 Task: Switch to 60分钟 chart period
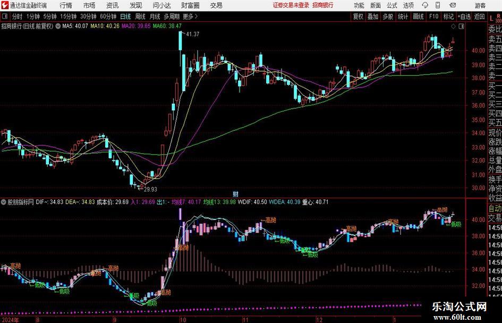point(108,16)
